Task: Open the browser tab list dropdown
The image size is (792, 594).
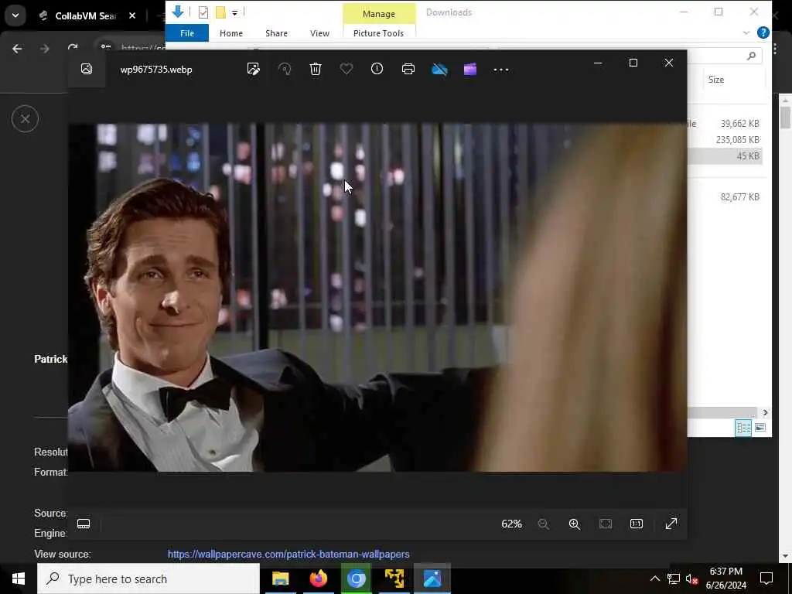Action: click(x=15, y=15)
